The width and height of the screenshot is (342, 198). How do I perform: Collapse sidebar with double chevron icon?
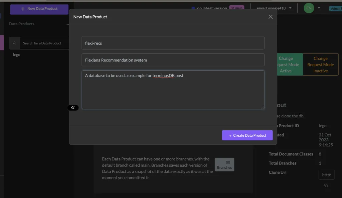[x=72, y=108]
